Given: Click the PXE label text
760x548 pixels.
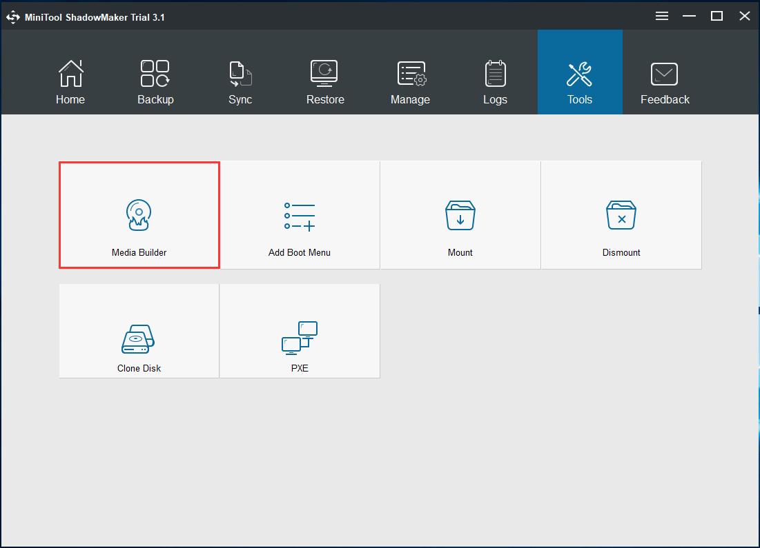Looking at the screenshot, I should (x=300, y=368).
